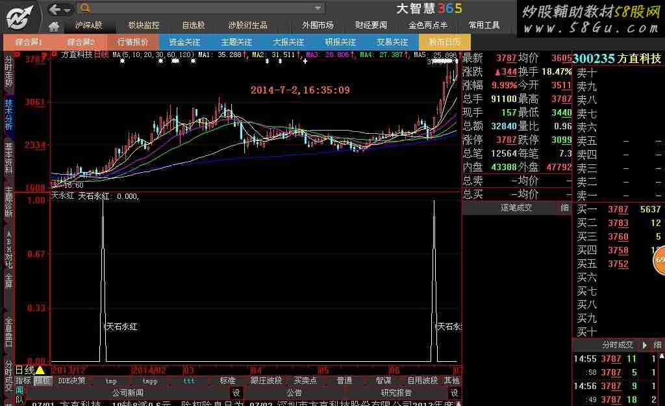Image resolution: width=665 pixels, height=406 pixels.
Task: Select the DDE决策 indicator tab
Action: [71, 381]
